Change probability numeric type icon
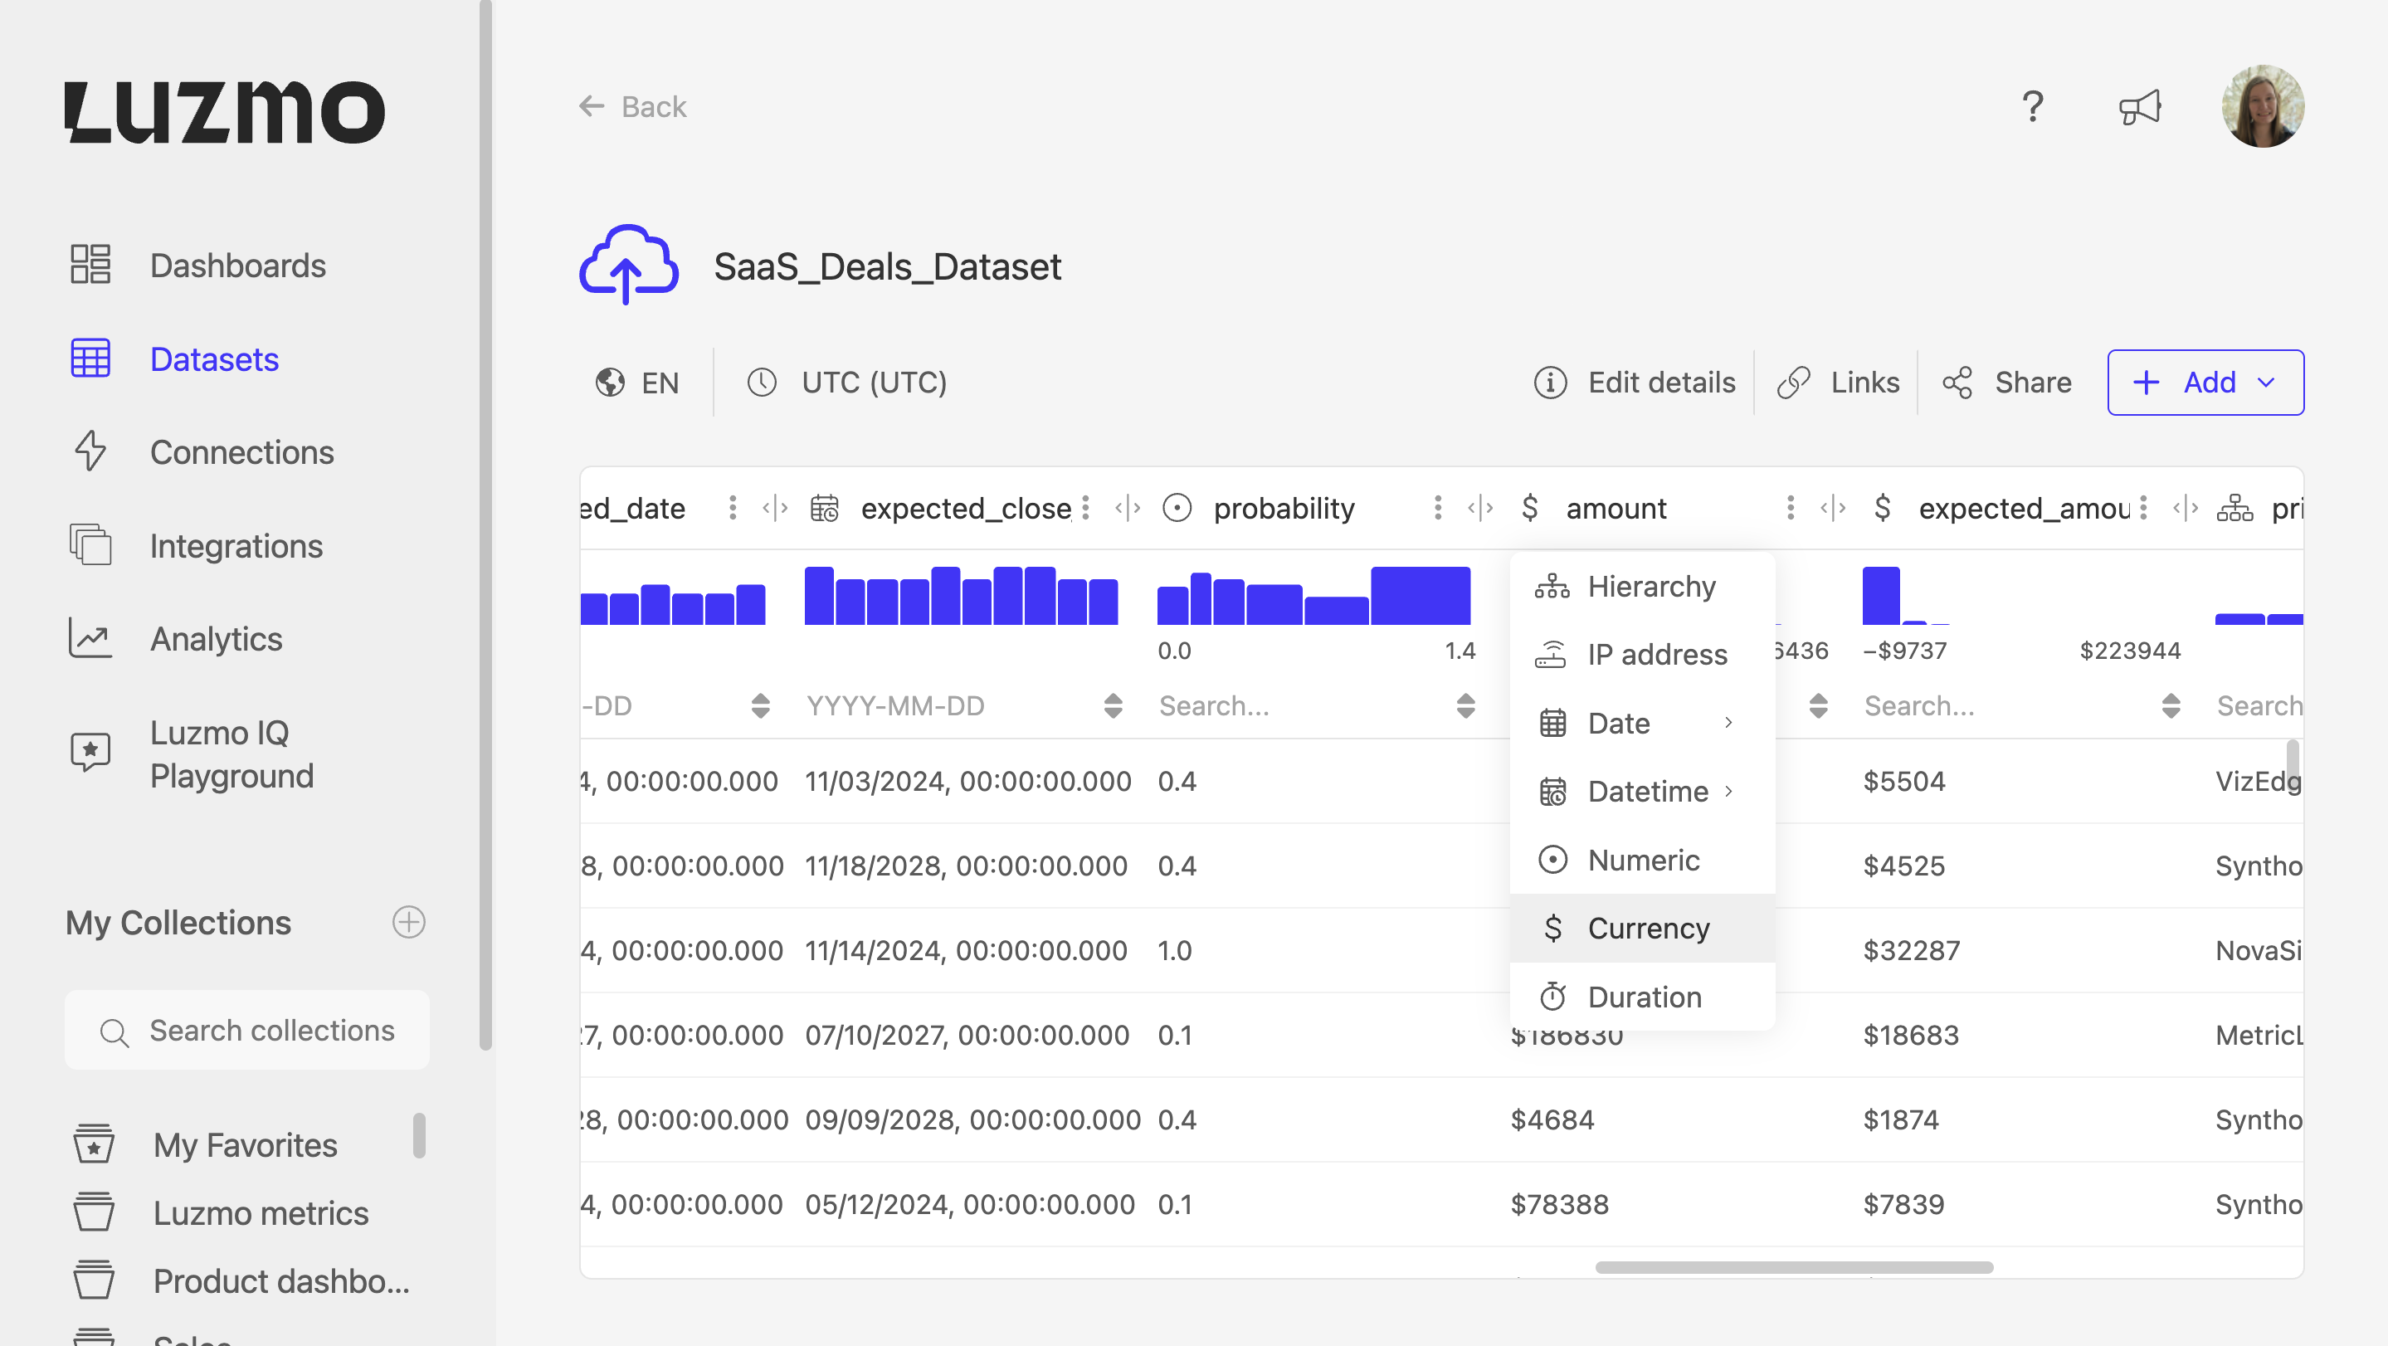This screenshot has width=2388, height=1346. 1177,508
